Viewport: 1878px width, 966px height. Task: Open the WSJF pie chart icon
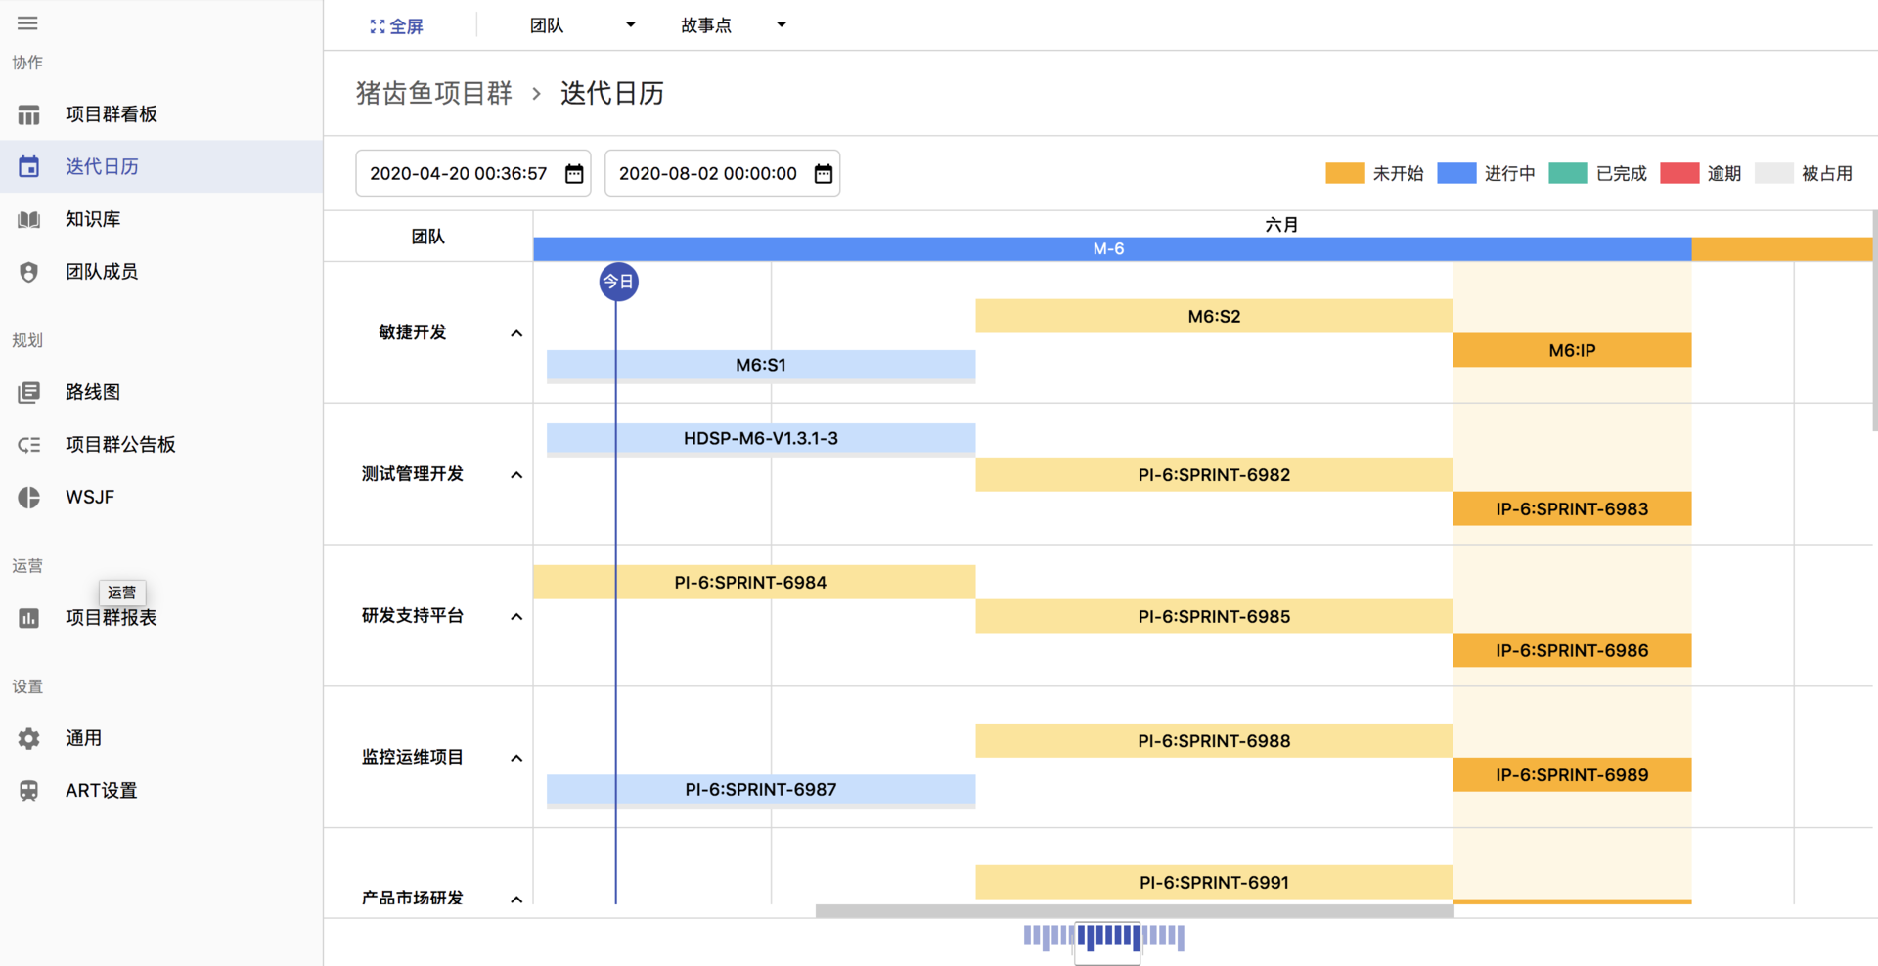tap(29, 497)
